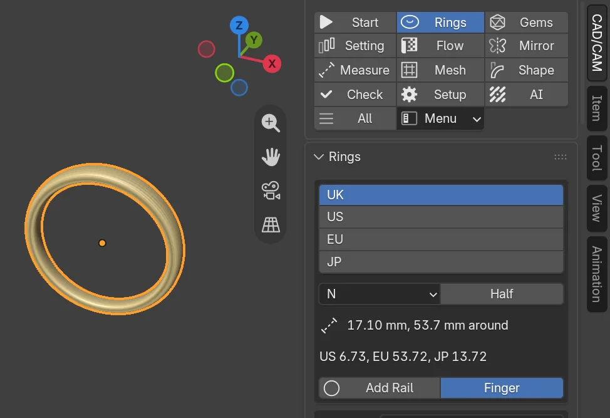Screen dimensions: 610x418
Task: Select US ring size standard
Action: coord(441,217)
